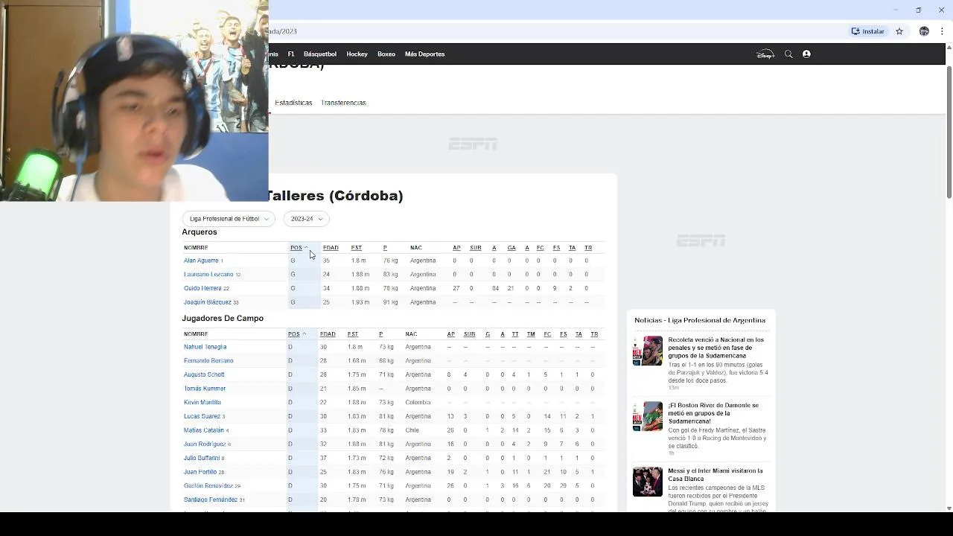The height and width of the screenshot is (536, 953).
Task: Sort Arqueros table by EDAD column
Action: pos(331,248)
